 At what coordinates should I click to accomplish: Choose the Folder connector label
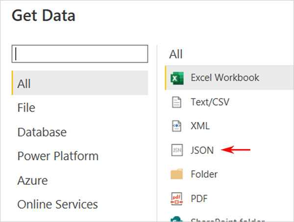(x=204, y=174)
